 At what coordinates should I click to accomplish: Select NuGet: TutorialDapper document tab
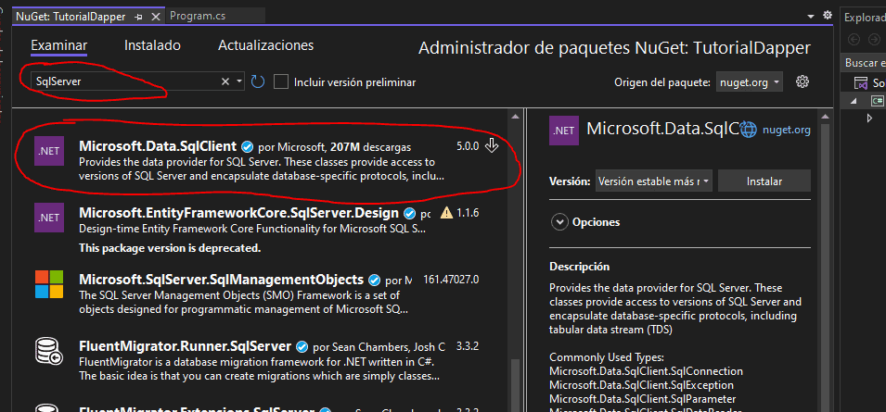(71, 17)
